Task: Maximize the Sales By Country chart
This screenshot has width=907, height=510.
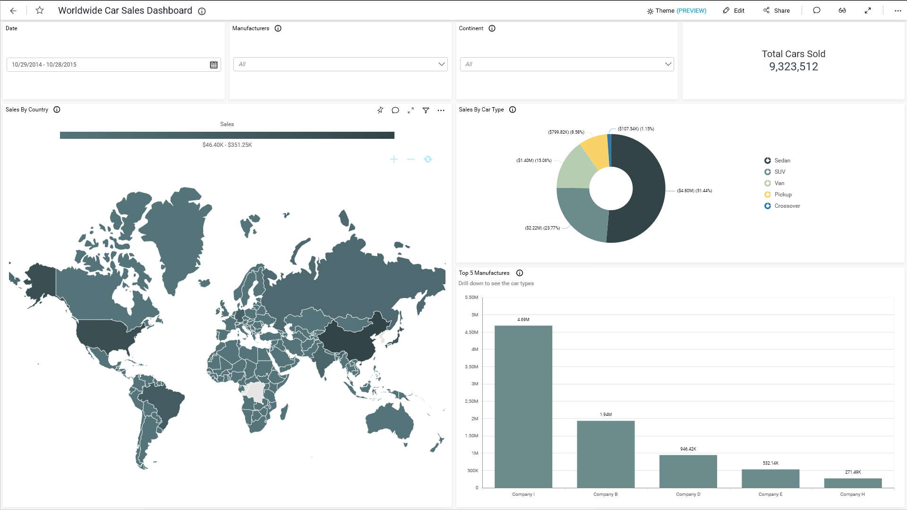Action: point(411,110)
